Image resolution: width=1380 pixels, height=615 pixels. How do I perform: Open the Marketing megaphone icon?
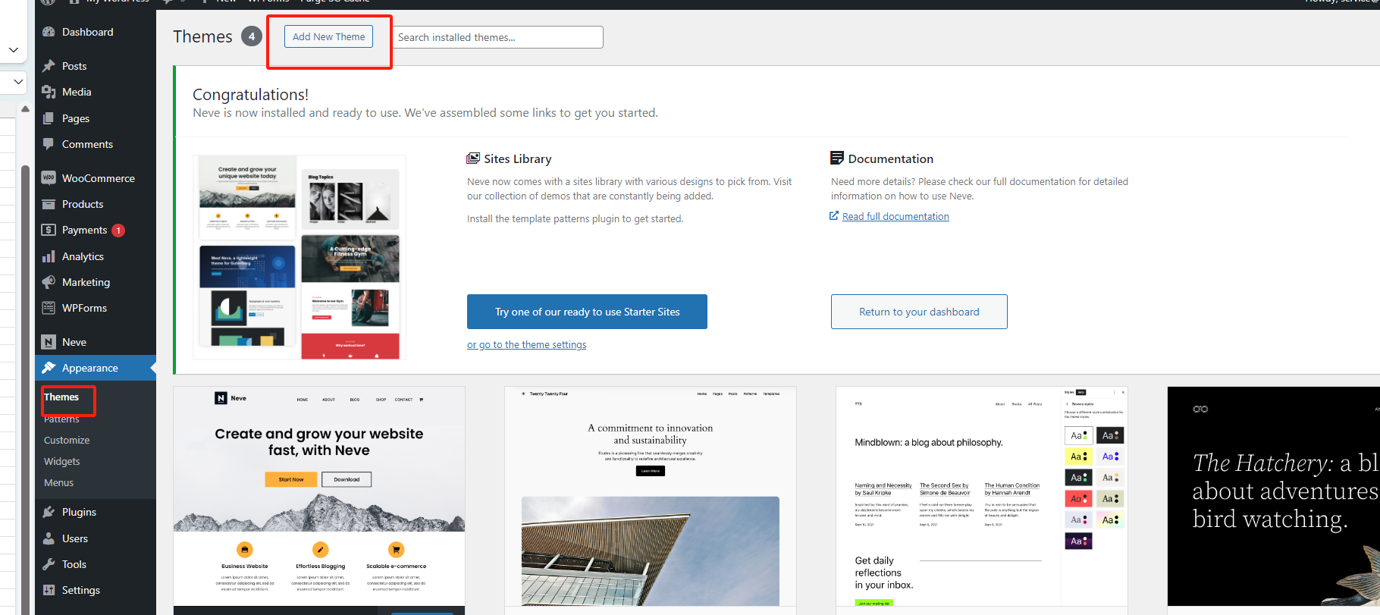(49, 282)
